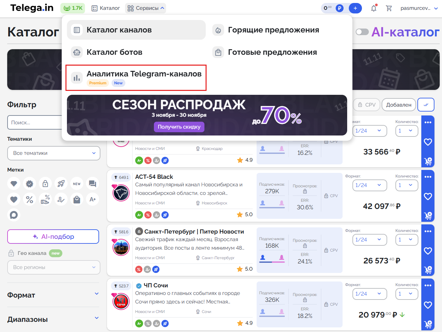The width and height of the screenshot is (442, 332).
Task: Toggle the CPV sort option
Action: [367, 105]
